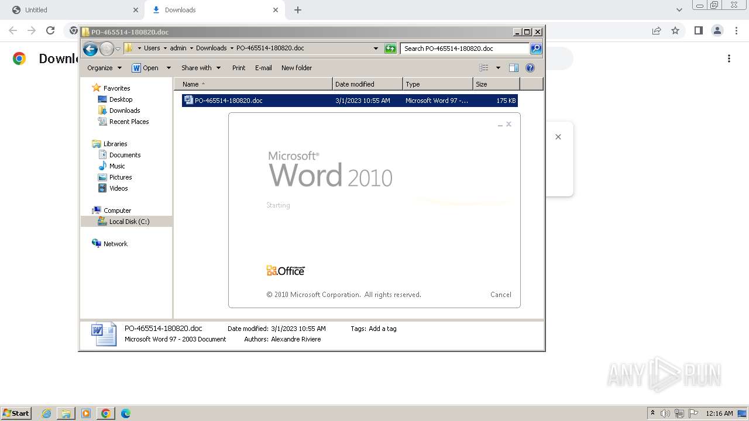Click Add a tag in details pane
This screenshot has width=749, height=421.
383,329
